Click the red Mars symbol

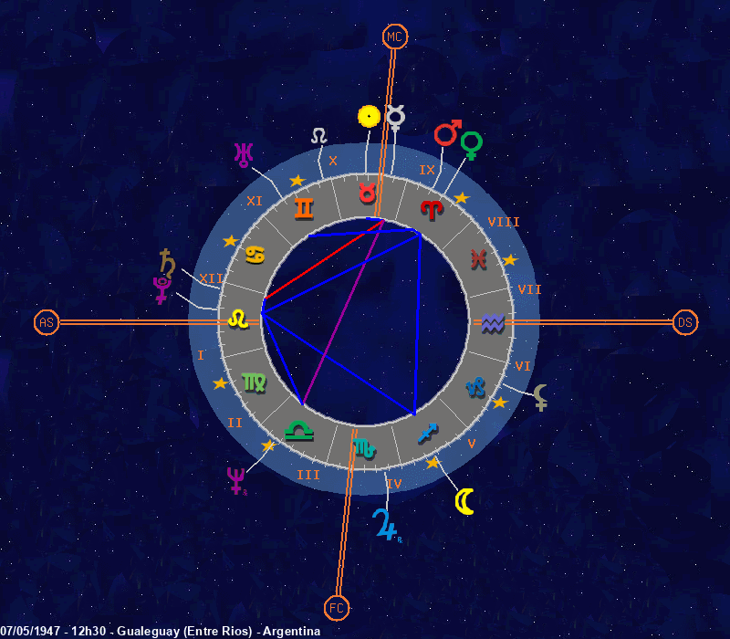click(x=446, y=133)
